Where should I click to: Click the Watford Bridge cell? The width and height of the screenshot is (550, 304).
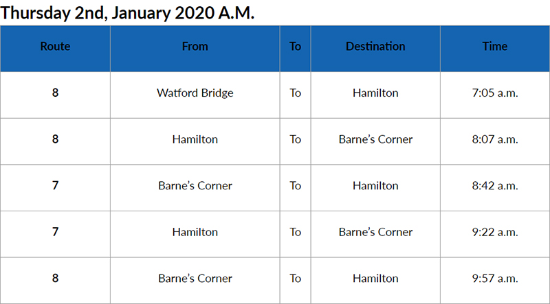click(195, 93)
